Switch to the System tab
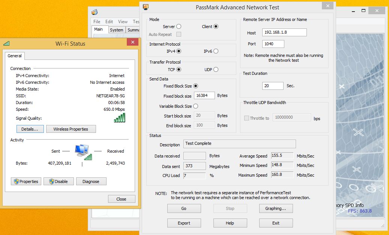This screenshot has height=235, width=389. (x=117, y=30)
